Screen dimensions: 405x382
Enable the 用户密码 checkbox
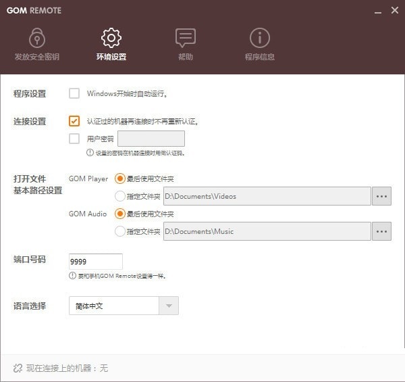pyautogui.click(x=74, y=139)
